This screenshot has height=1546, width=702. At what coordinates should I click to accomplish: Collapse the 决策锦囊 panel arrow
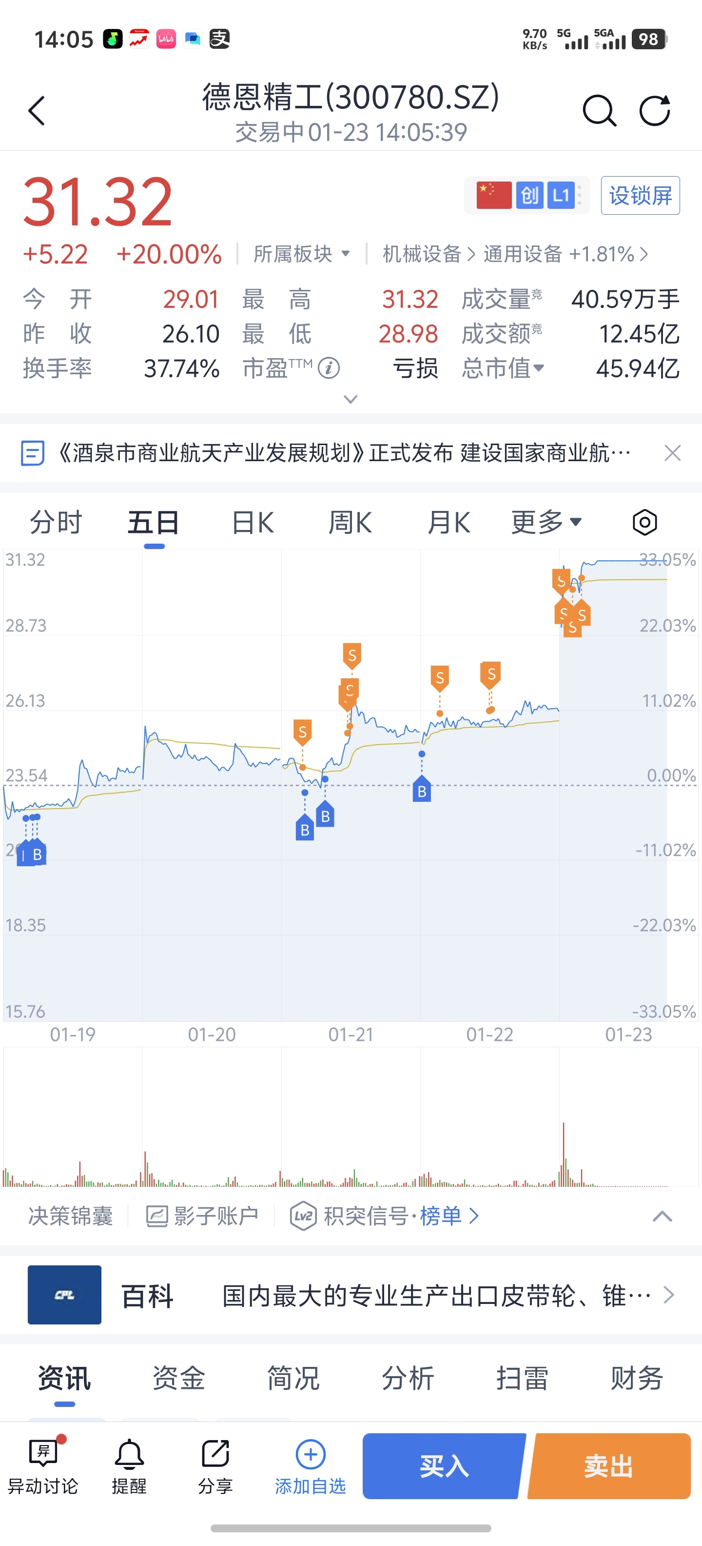pos(662,1217)
